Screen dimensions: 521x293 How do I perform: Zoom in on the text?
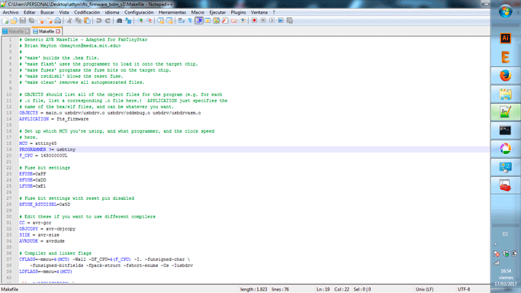(x=140, y=21)
